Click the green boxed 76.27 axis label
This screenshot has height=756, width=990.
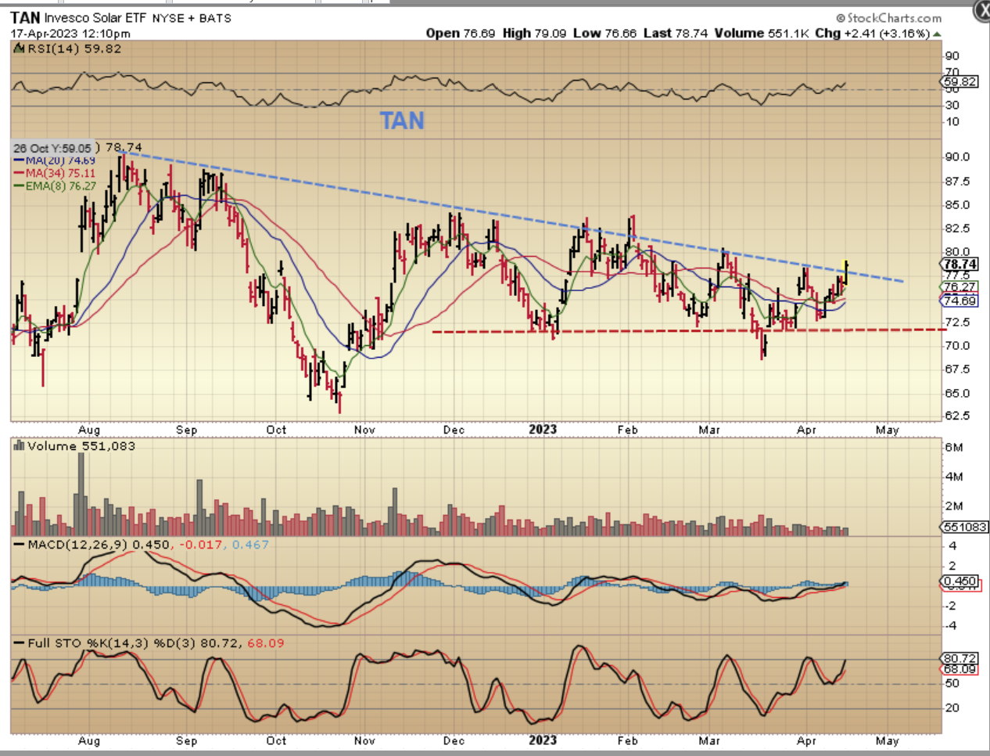pyautogui.click(x=960, y=287)
